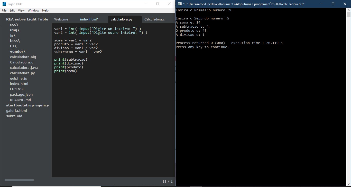Click the print(soma) code line
This screenshot has width=351, height=187.
[x=66, y=71]
